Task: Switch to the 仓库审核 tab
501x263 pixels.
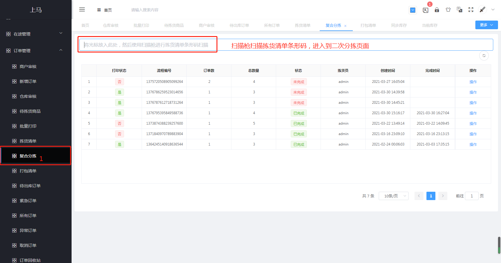Action: [x=111, y=25]
